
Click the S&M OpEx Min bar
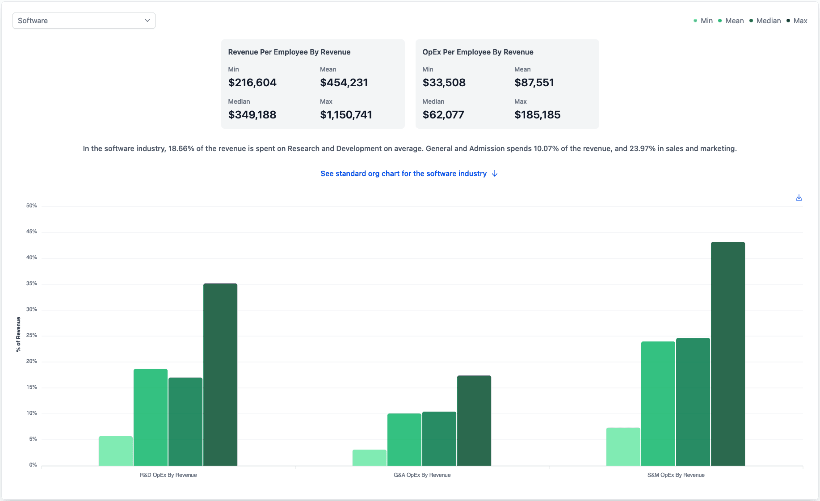[623, 446]
